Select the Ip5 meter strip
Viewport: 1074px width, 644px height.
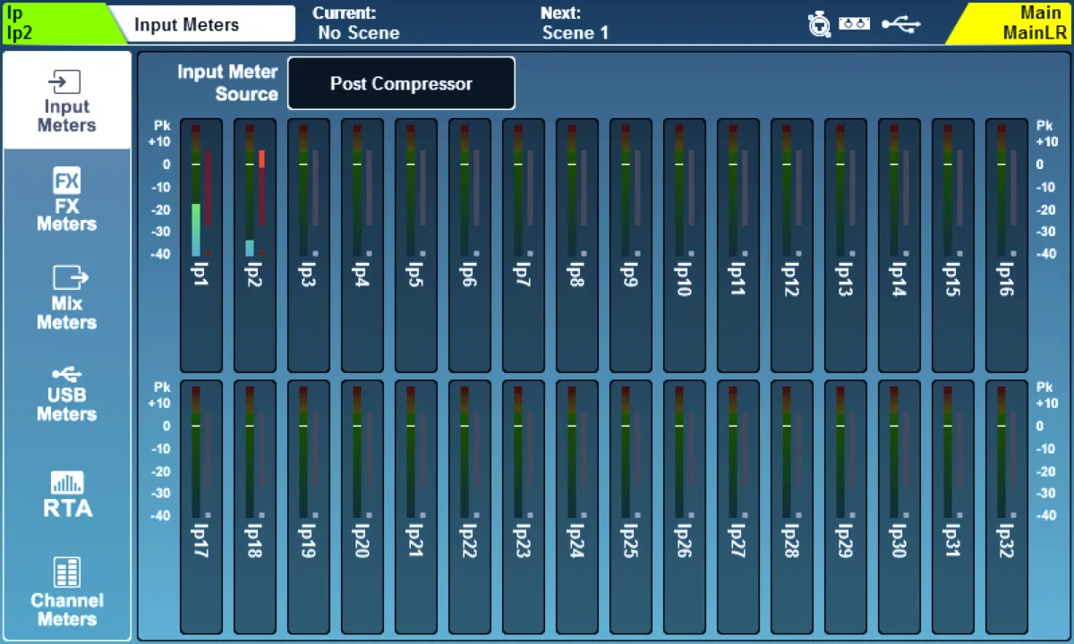[416, 245]
